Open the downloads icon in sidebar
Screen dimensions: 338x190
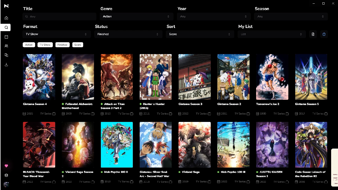(6, 65)
